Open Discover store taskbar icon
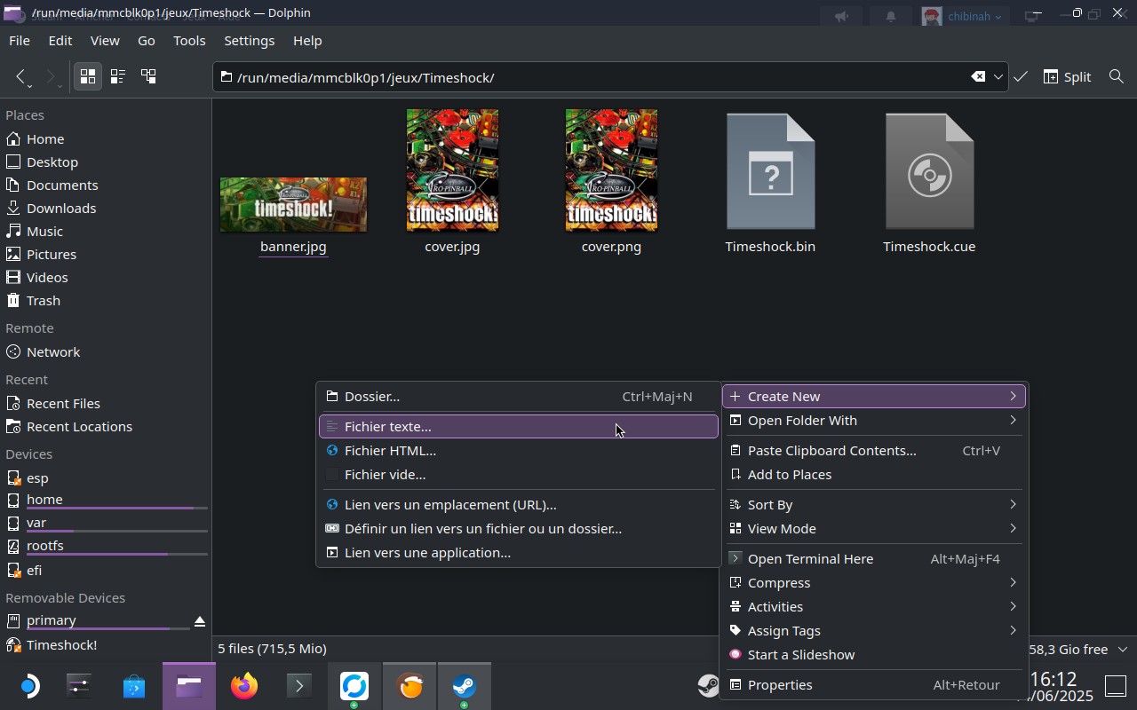This screenshot has height=710, width=1137. click(x=134, y=686)
